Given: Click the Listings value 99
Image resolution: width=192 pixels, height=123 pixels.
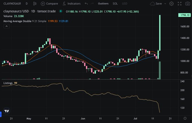Looking at the screenshot, I should tap(16, 83).
